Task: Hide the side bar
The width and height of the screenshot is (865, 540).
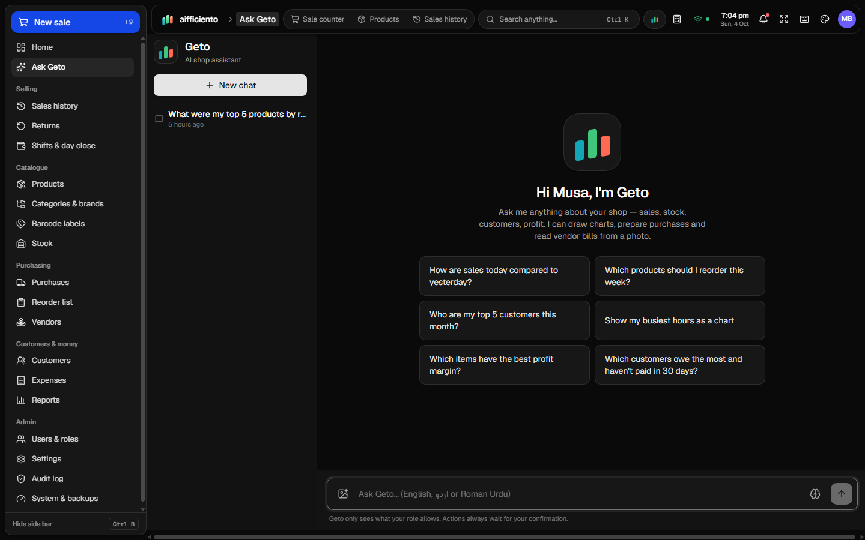Action: click(76, 524)
